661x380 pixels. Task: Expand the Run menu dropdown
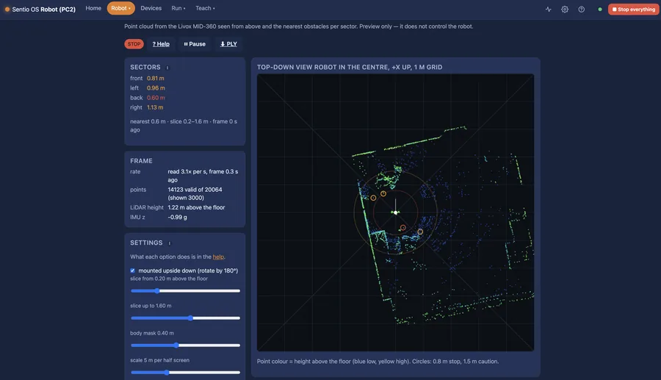pyautogui.click(x=178, y=8)
